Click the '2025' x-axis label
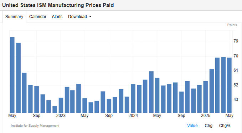Screen dimensions: 242x133 tap(206, 116)
